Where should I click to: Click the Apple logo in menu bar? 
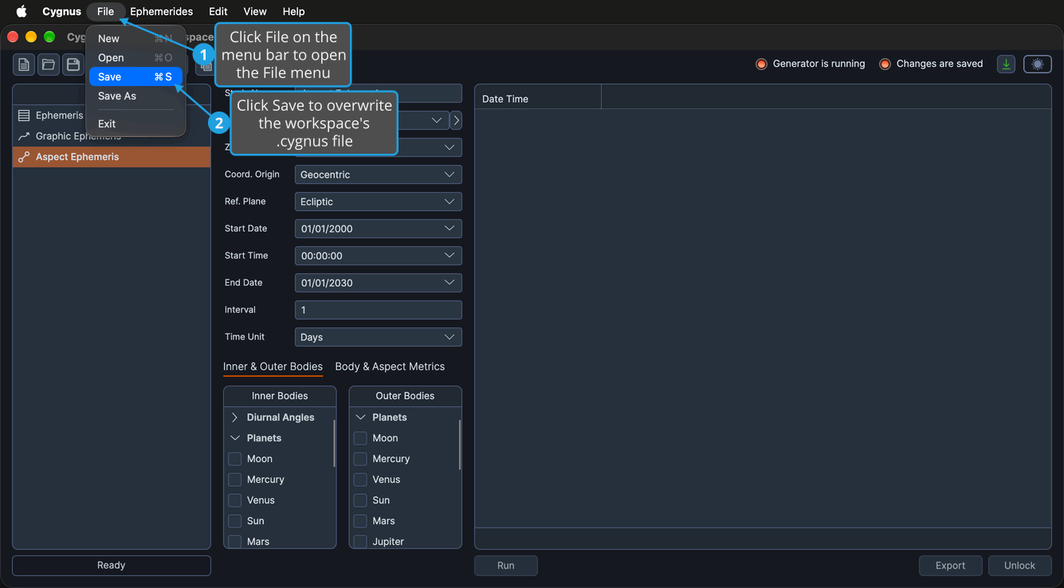[22, 11]
